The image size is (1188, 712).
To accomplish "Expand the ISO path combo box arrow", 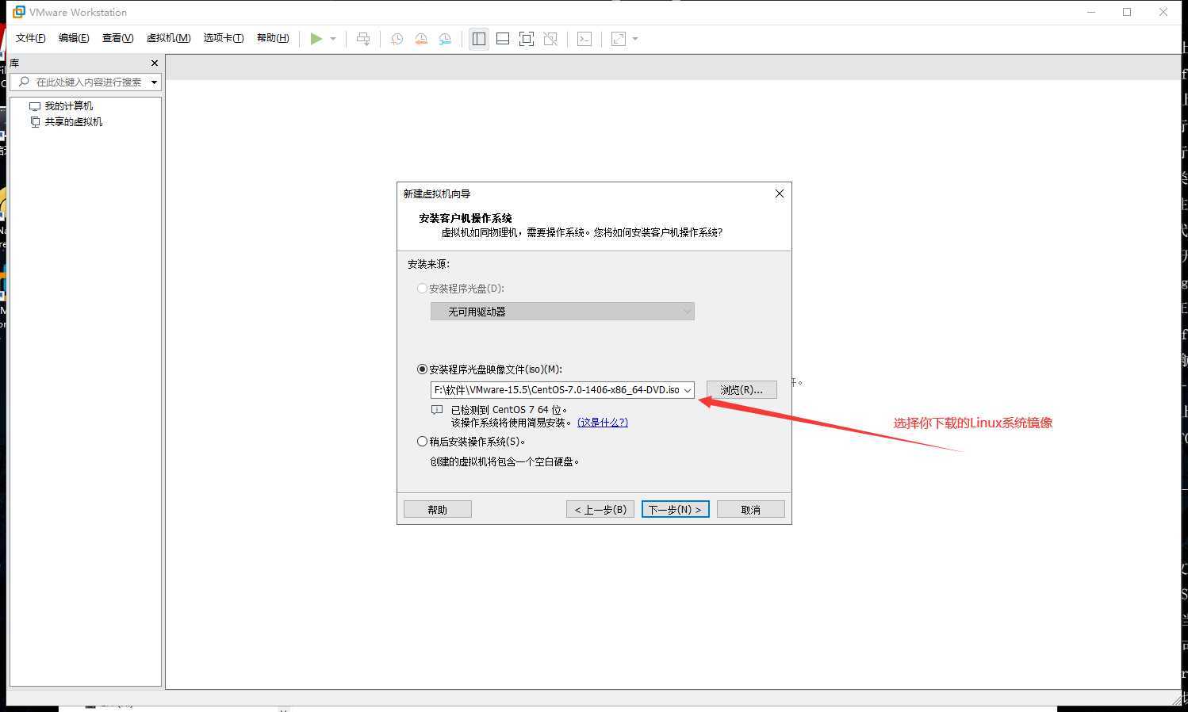I will pyautogui.click(x=688, y=390).
